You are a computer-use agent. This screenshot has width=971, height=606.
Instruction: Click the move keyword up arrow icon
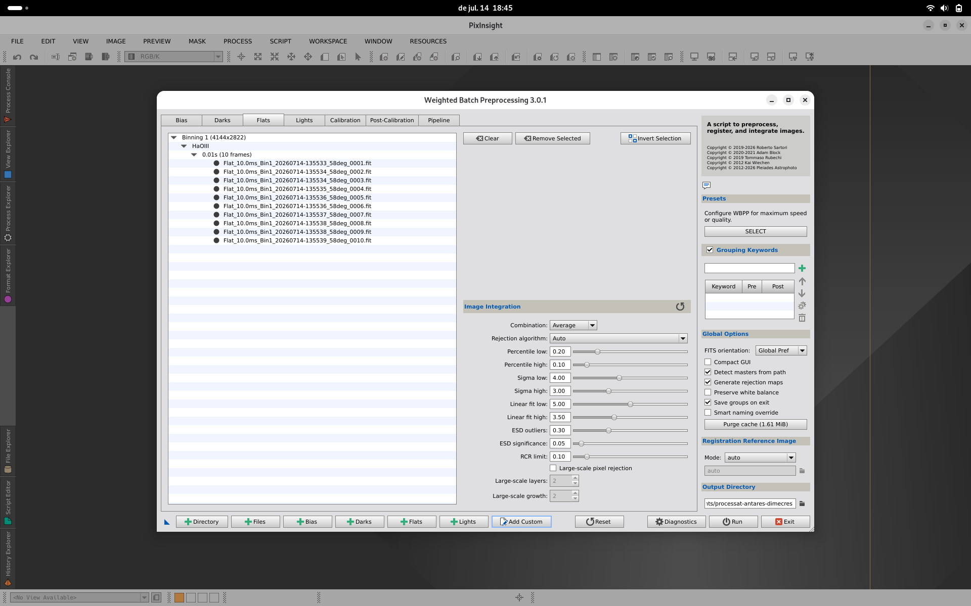click(x=802, y=281)
